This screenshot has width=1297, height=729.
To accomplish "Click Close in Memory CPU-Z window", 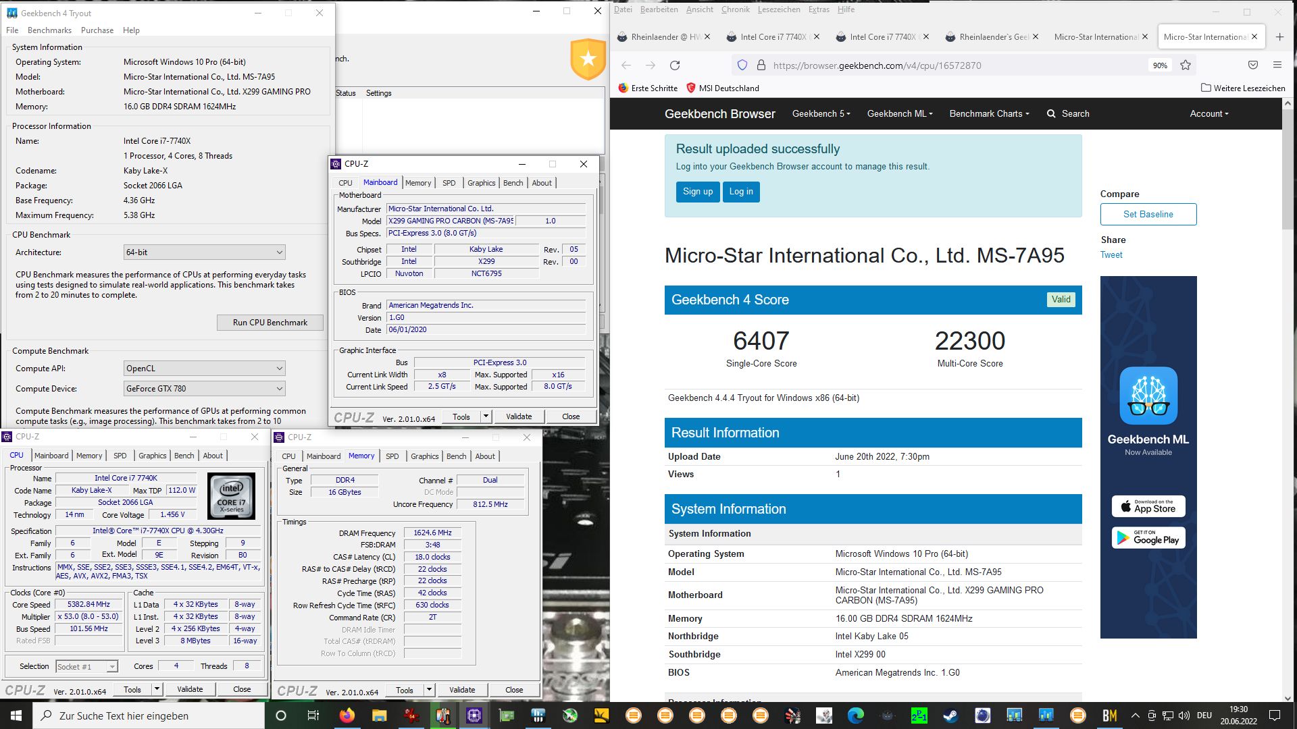I will click(x=514, y=690).
